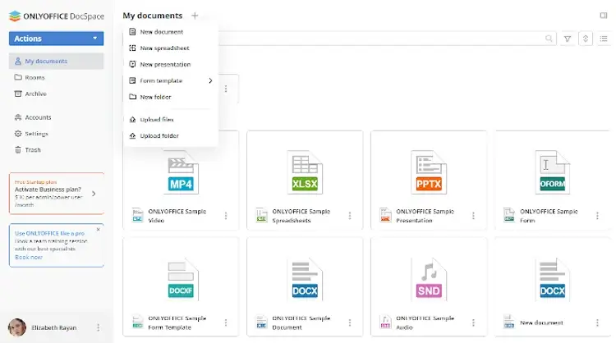The width and height of the screenshot is (616, 343).
Task: Open options for Sample Form Template
Action: tap(226, 322)
